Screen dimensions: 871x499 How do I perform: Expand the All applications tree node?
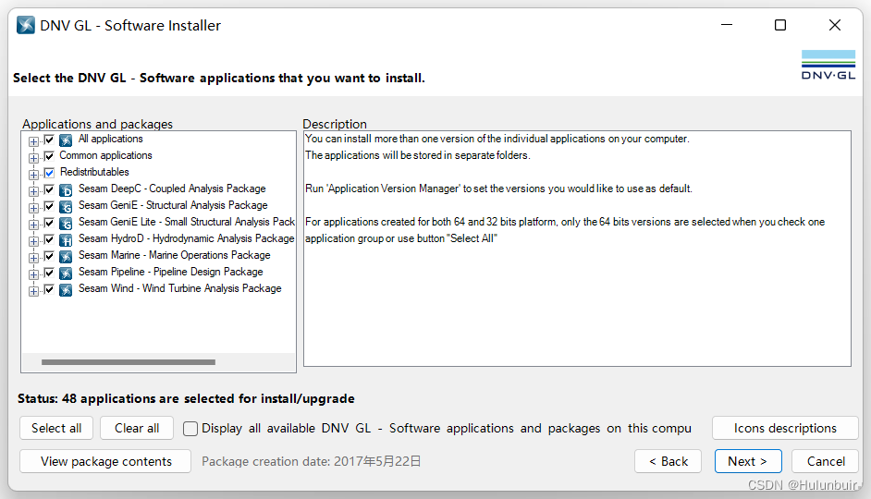(34, 141)
